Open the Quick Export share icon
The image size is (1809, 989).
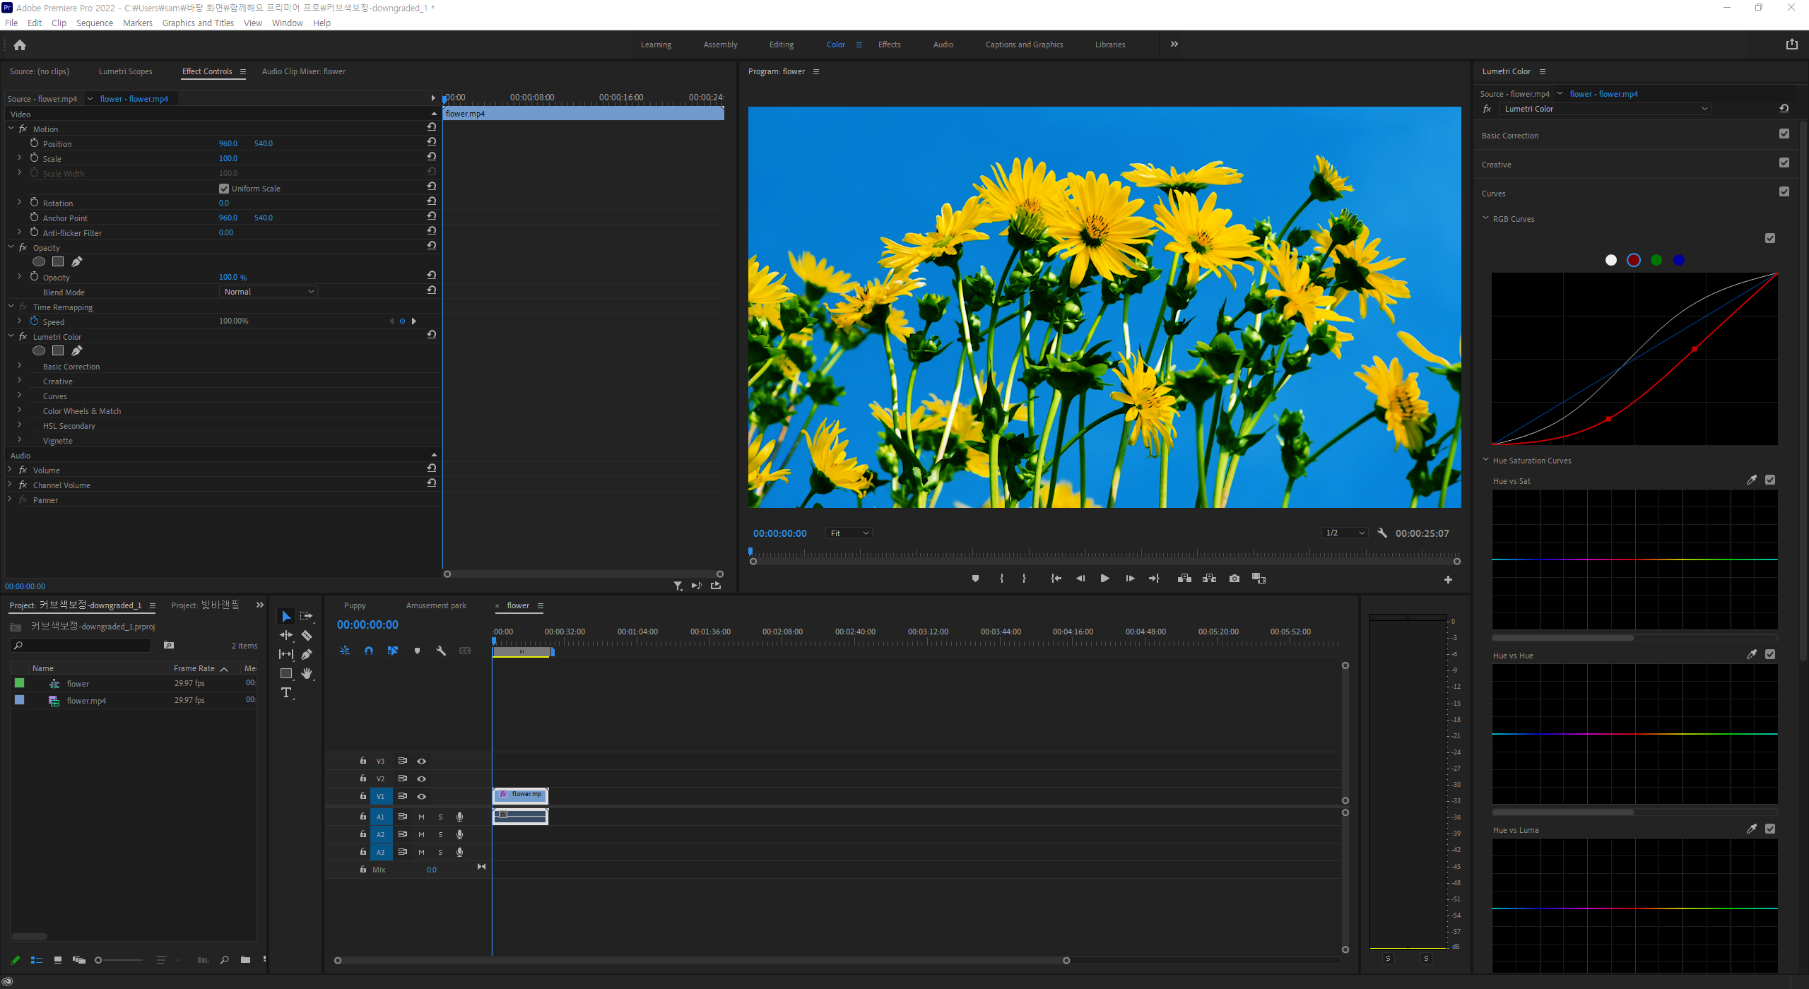pos(1791,45)
